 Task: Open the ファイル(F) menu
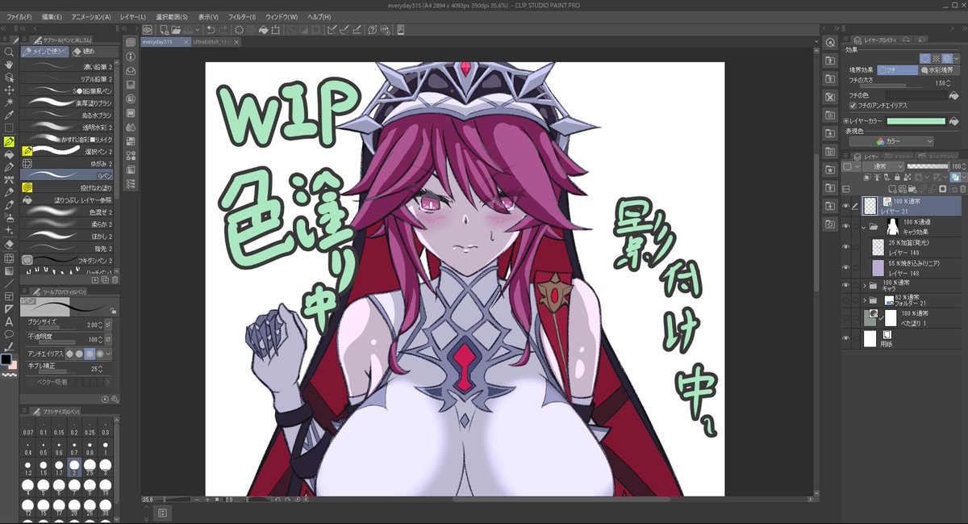[19, 16]
